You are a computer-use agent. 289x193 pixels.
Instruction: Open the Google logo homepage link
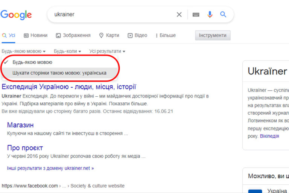click(16, 15)
